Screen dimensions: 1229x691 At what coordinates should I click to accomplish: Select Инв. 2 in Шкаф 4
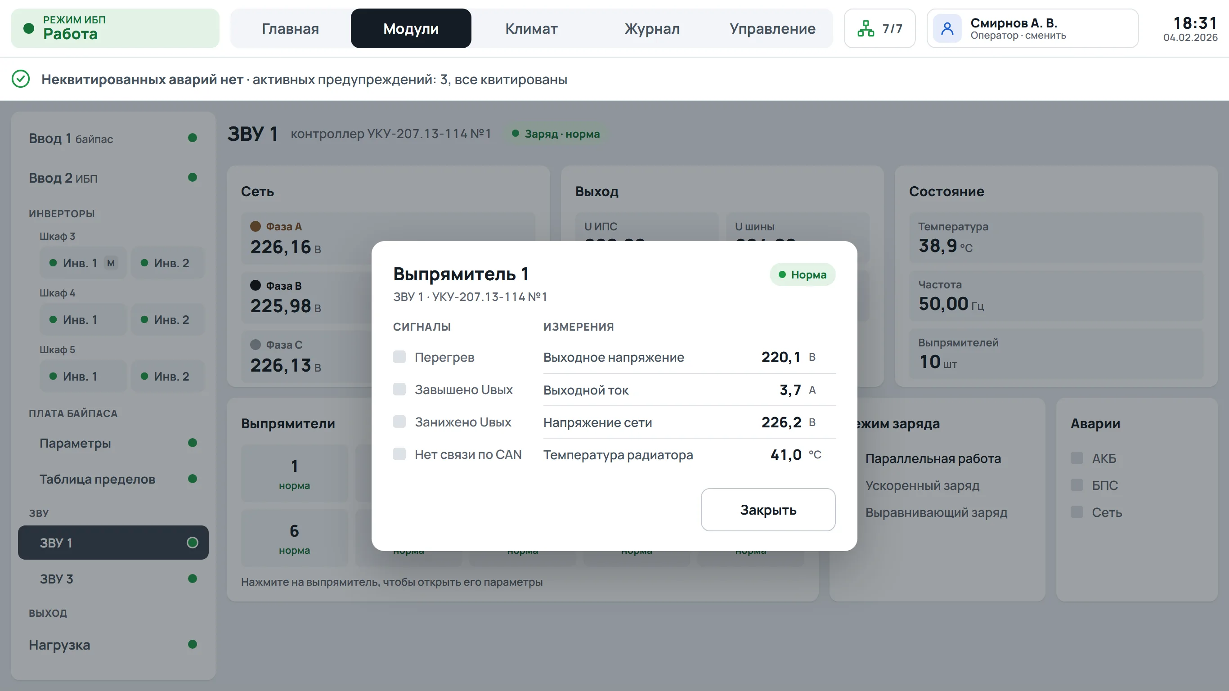coord(167,320)
